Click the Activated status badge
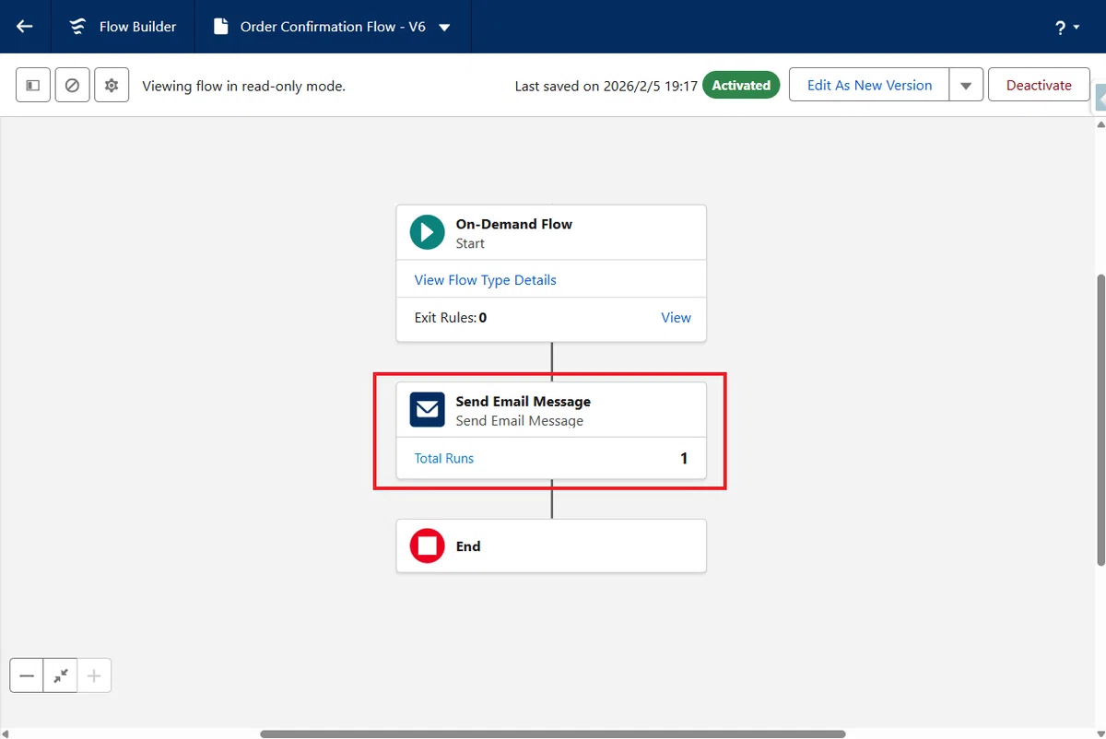1106x739 pixels. 741,85
